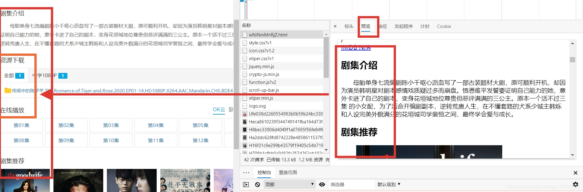Screen dimensions: 583x192
Task: Select scroll-up-bar.js request
Action: 282,90
